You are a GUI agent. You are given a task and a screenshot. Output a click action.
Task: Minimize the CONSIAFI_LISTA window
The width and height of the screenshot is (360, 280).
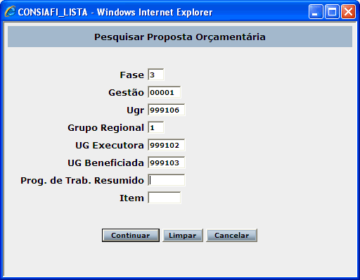[316, 11]
